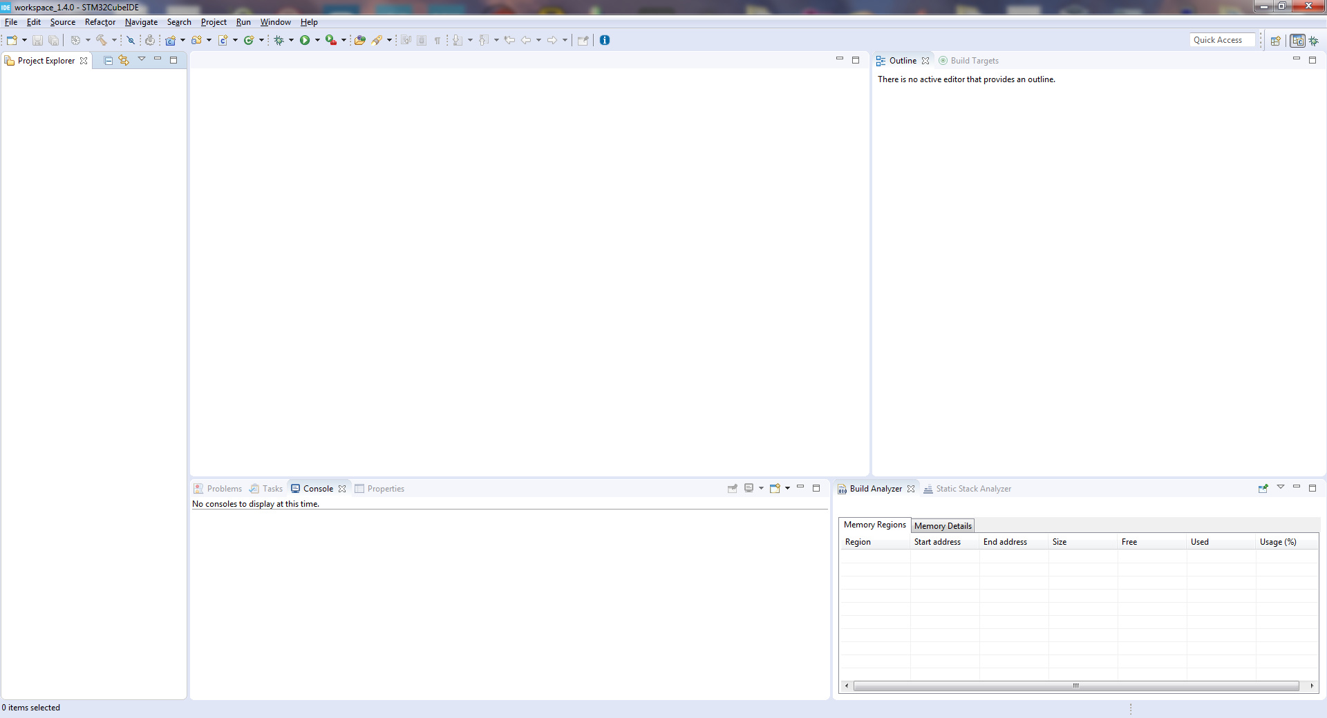Click the Skip All Breakpoints toolbar icon
Image resolution: width=1327 pixels, height=718 pixels.
[130, 40]
